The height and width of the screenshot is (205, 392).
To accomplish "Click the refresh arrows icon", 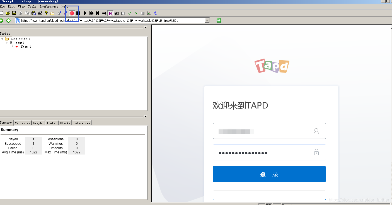I will [x=156, y=13].
